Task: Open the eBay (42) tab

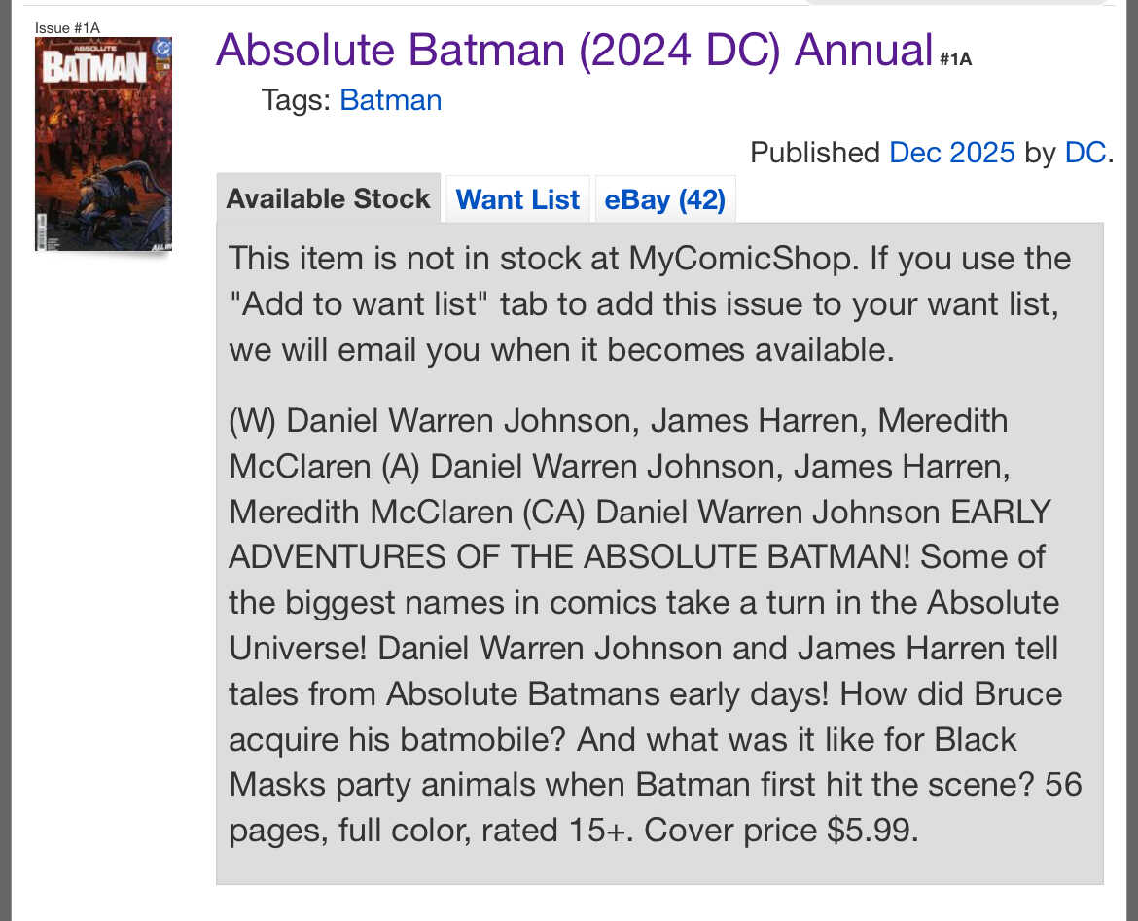Action: [665, 199]
